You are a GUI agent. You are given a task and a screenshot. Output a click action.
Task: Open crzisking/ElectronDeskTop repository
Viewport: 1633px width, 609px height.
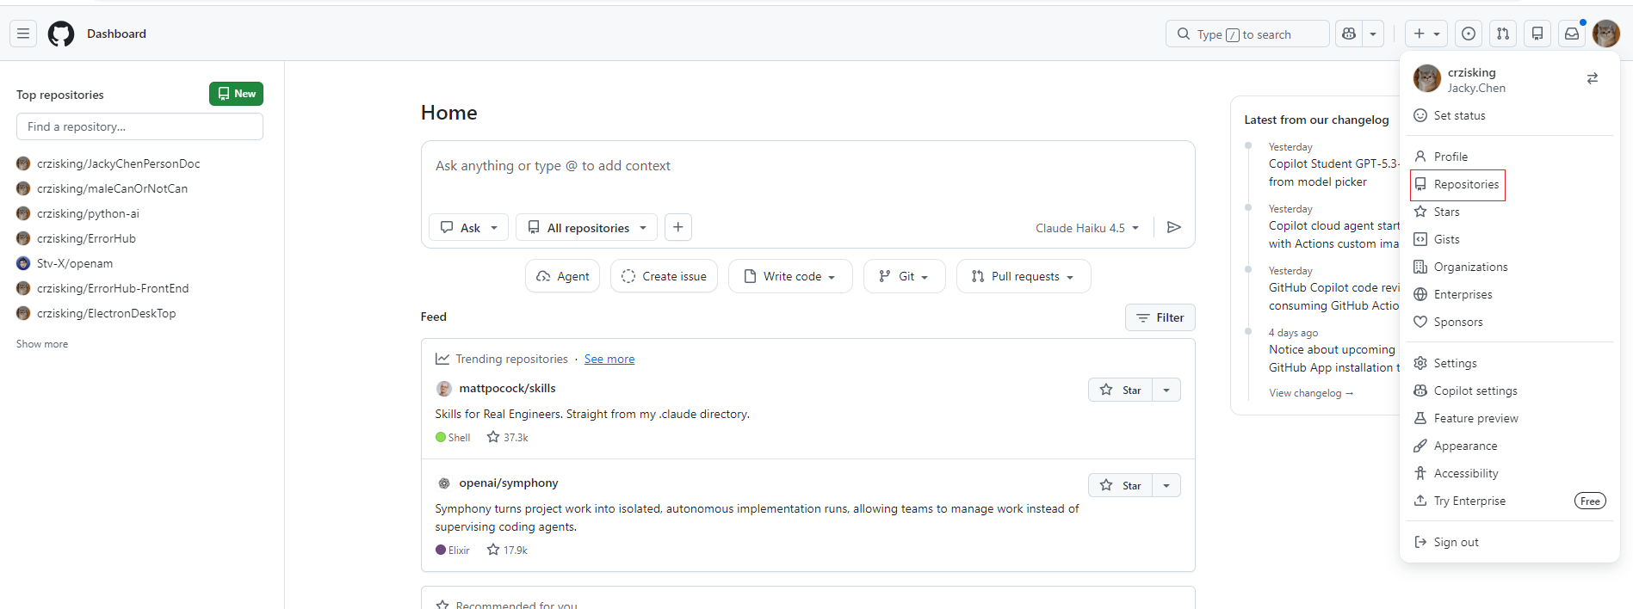pos(106,313)
